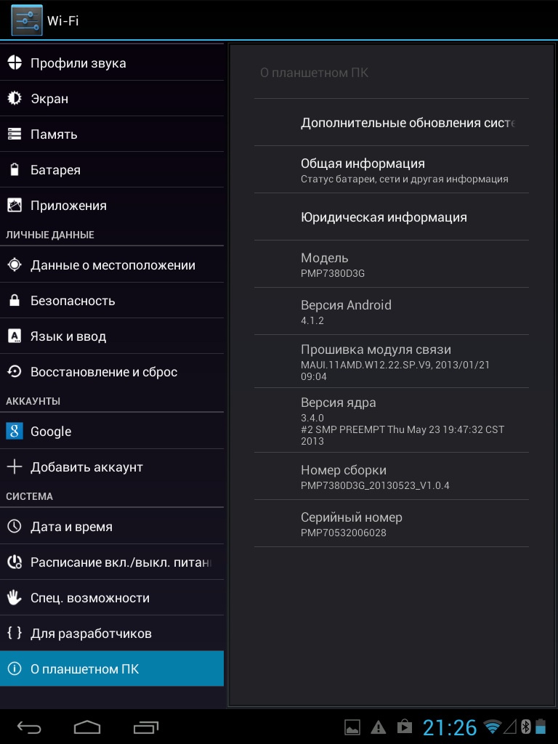Open Юридическая информация
Viewport: 558px width, 744px height.
384,217
